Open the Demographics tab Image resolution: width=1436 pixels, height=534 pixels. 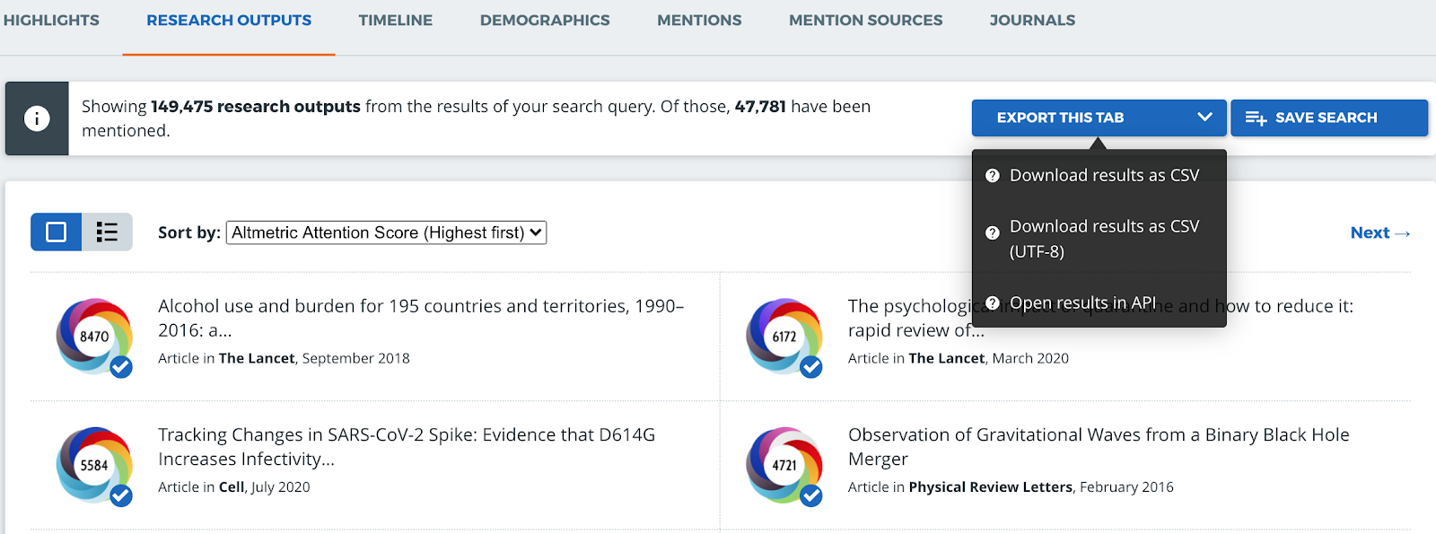[x=545, y=21]
